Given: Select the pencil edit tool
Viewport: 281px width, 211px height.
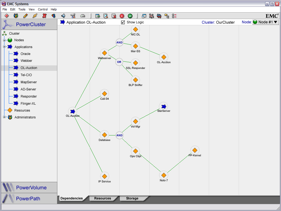Looking at the screenshot, I should [x=26, y=16].
